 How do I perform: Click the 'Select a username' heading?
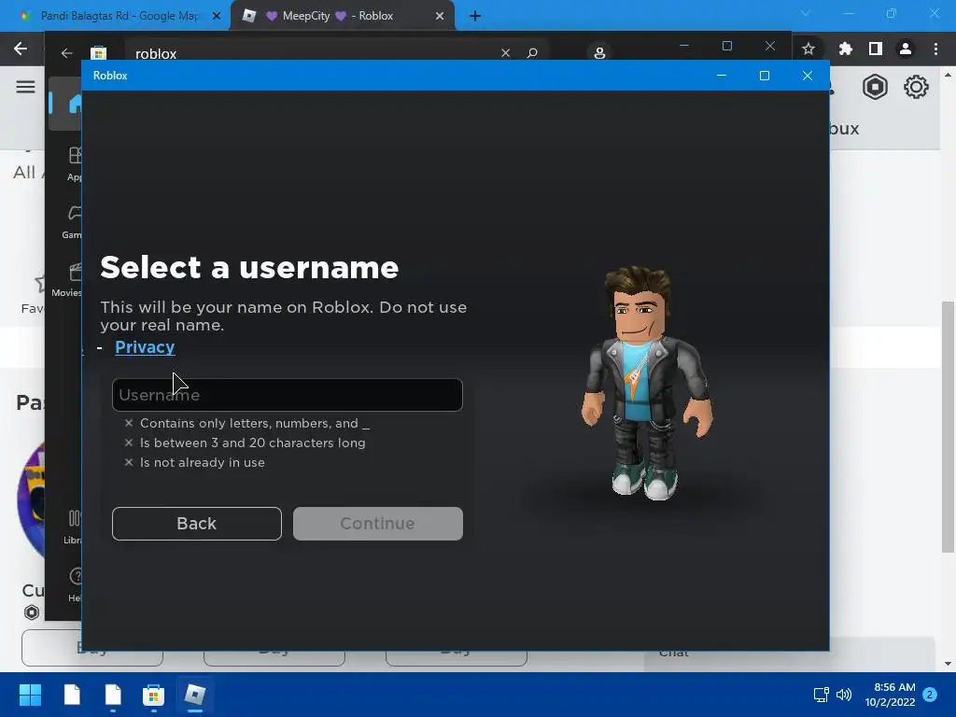click(x=249, y=268)
